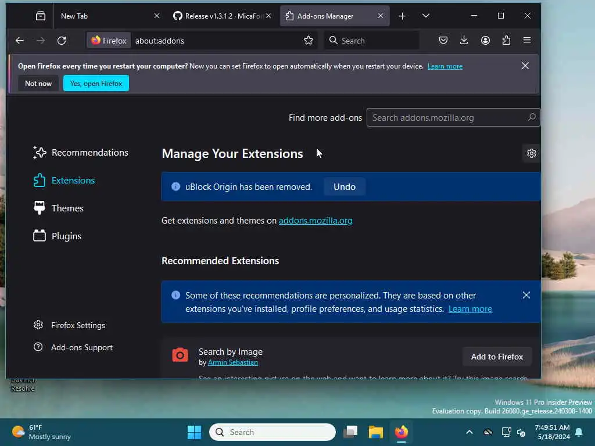The image size is (595, 446).
Task: Dismiss the open Firefox on restart notification
Action: pyautogui.click(x=525, y=66)
